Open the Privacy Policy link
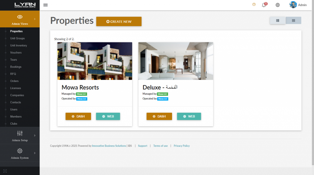Image resolution: width=314 pixels, height=175 pixels. (182, 146)
